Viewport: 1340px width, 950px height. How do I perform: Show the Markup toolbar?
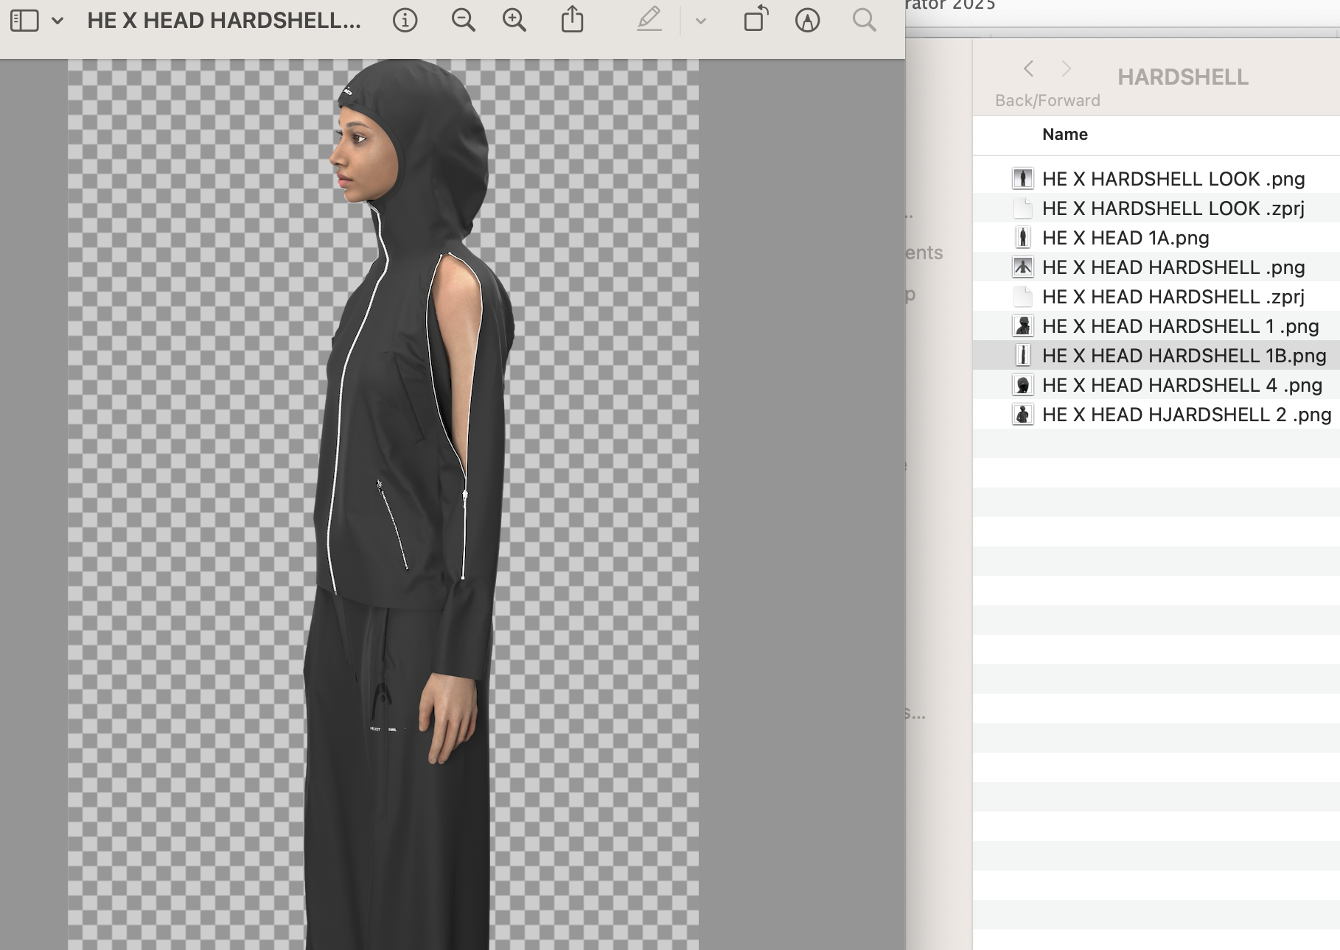808,21
